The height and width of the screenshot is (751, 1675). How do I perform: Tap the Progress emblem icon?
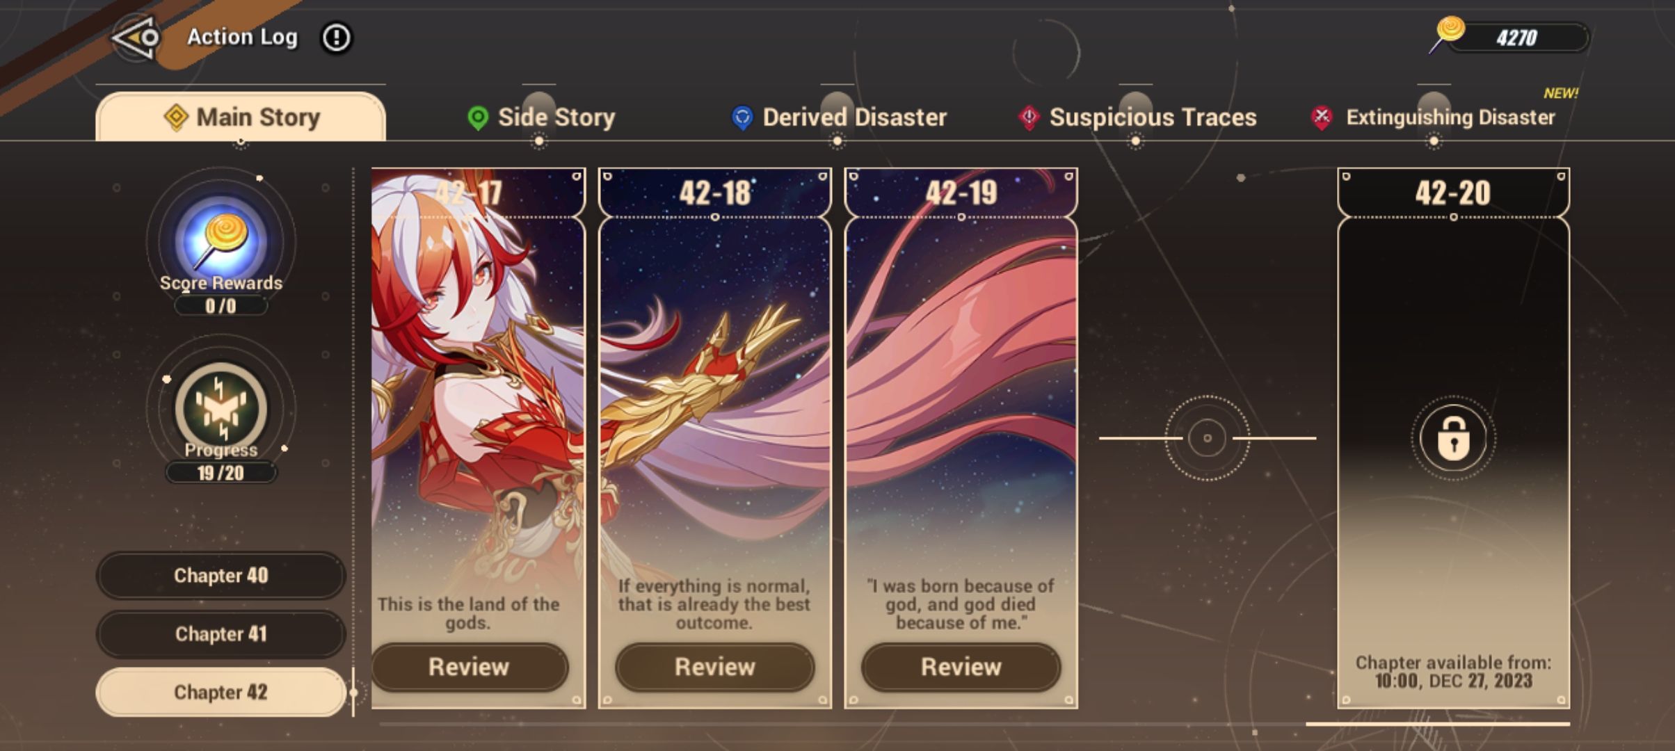pos(221,407)
